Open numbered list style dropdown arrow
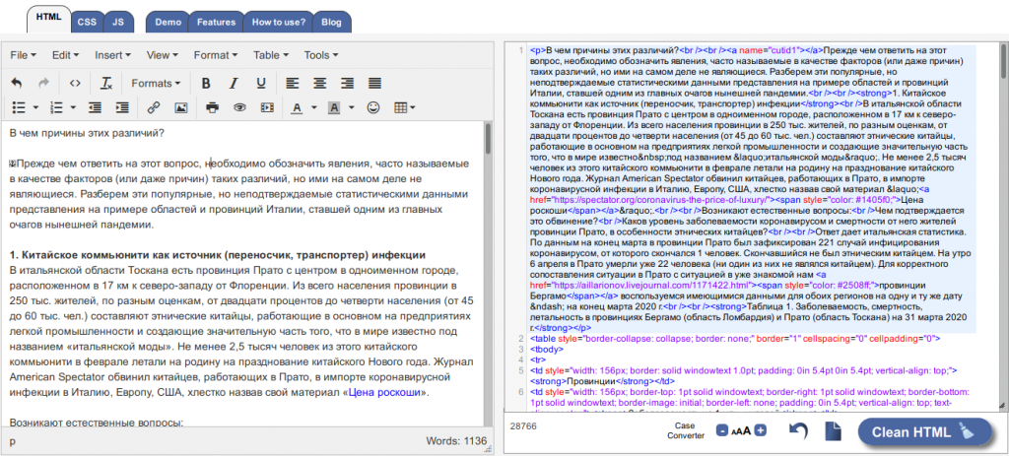 point(73,107)
